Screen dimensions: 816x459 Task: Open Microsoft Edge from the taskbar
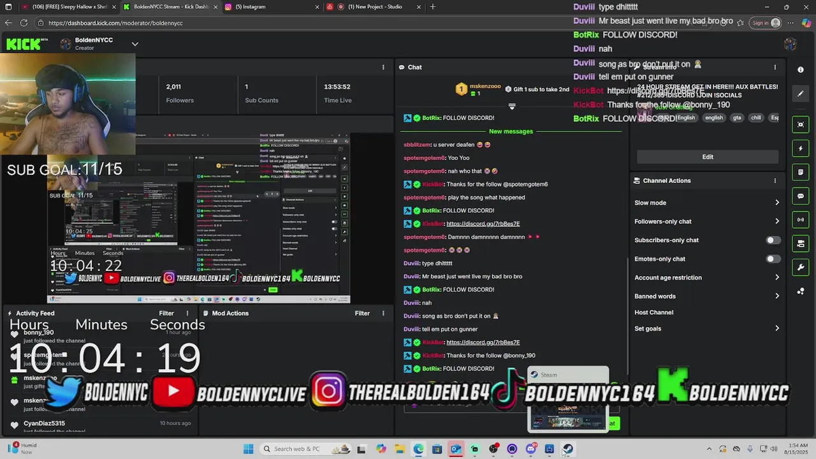tap(418, 449)
